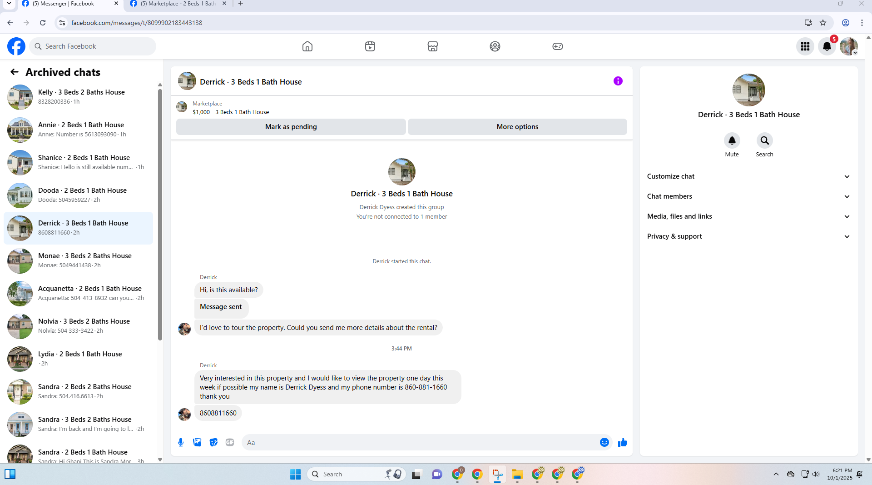Open the notifications bell with 5 badge
This screenshot has height=485, width=872.
tap(827, 46)
